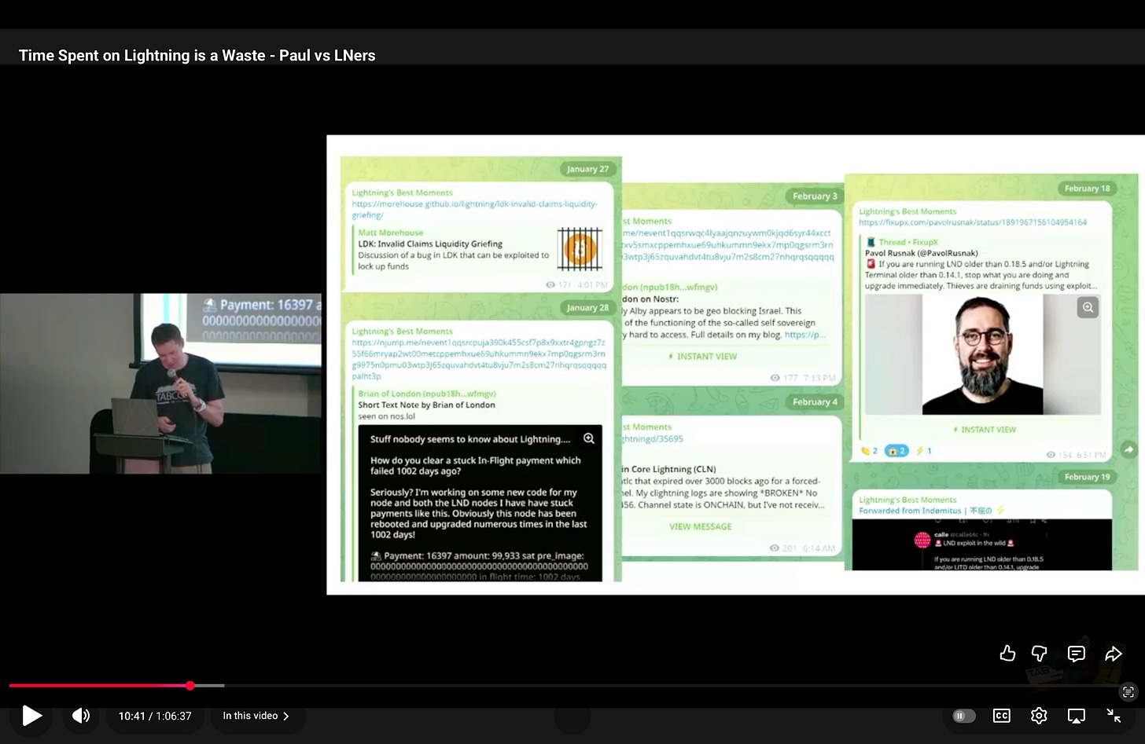Click the forward arrow beside the February 18 post
1145x744 pixels.
pyautogui.click(x=1128, y=449)
